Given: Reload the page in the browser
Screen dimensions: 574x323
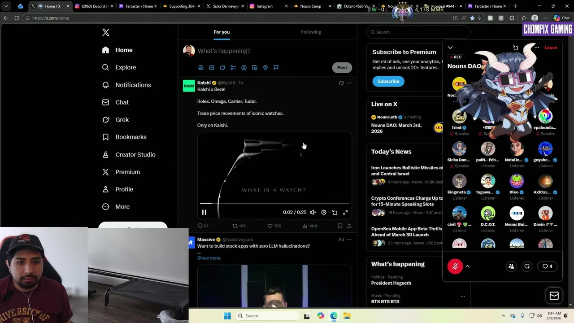Looking at the screenshot, I should coord(17,18).
